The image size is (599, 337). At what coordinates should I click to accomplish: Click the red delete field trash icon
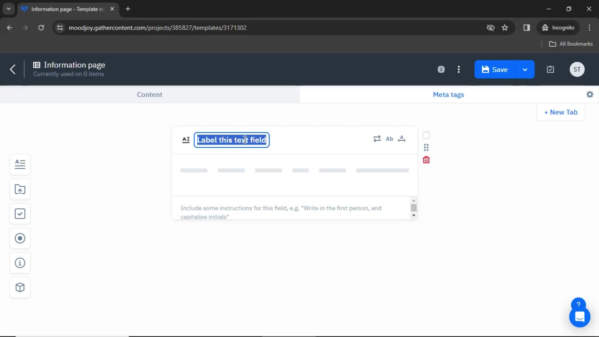[426, 160]
